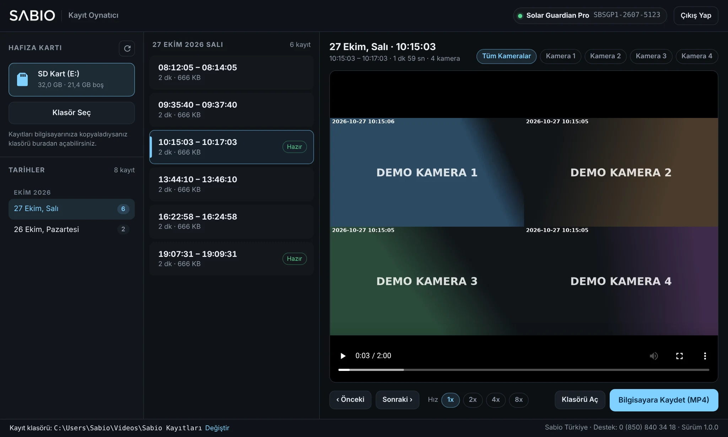The image size is (728, 437).
Task: Refresh the memory card list
Action: 127,48
